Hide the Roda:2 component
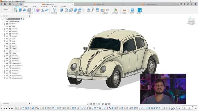 pyautogui.click(x=7, y=43)
